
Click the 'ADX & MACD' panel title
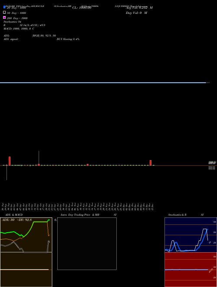[x=14, y=215]
